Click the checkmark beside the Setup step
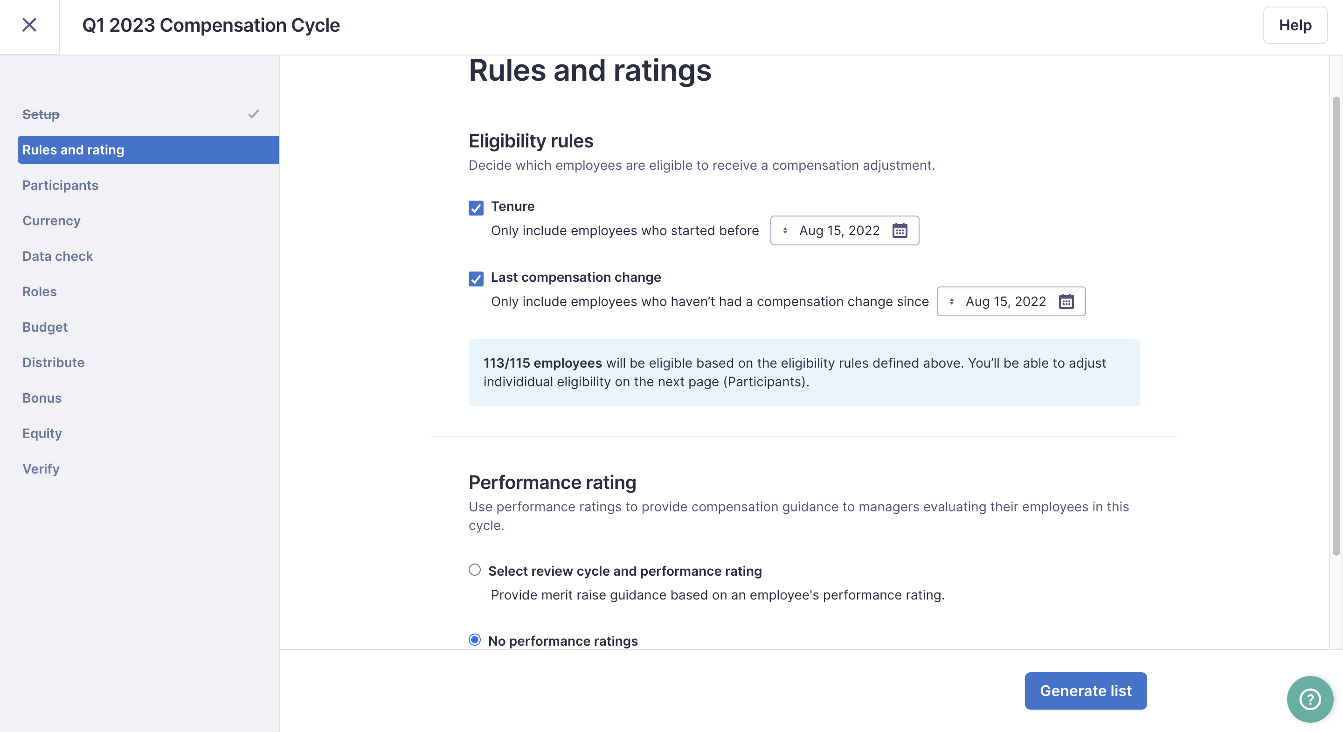Image resolution: width=1343 pixels, height=732 pixels. [254, 113]
